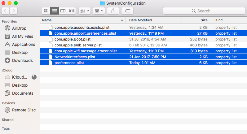Open Remote Disc under Devices
Viewport: 247px width, 134px height.
[x=24, y=110]
